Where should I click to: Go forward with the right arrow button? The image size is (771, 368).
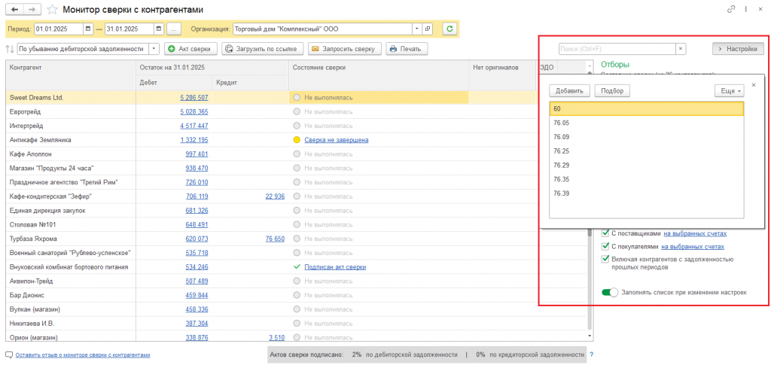tap(32, 10)
